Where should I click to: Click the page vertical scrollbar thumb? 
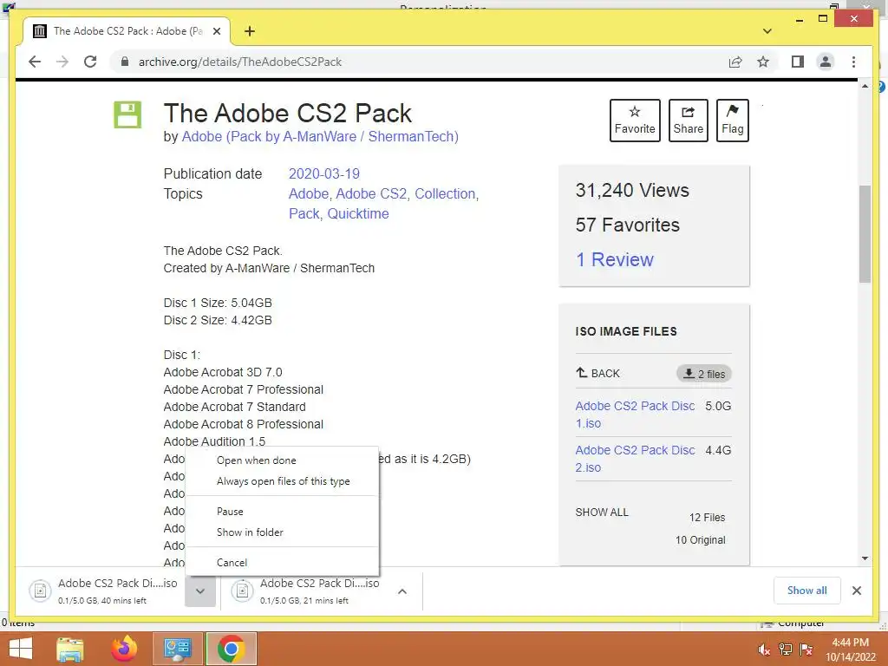coord(865,233)
